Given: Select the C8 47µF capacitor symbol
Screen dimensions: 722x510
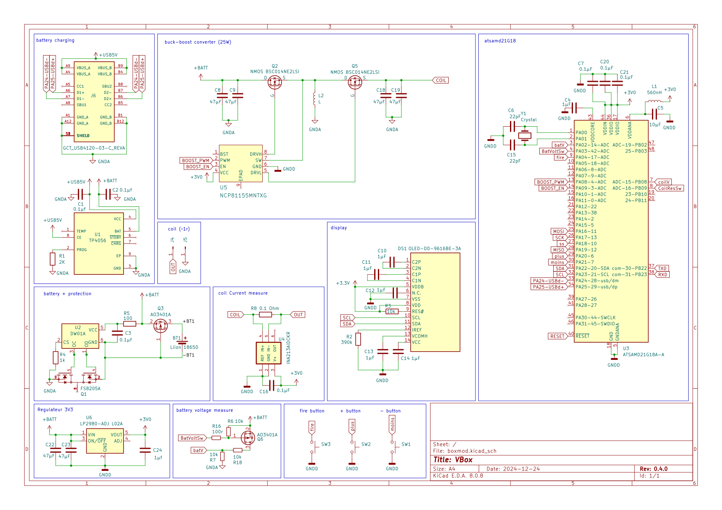Looking at the screenshot, I should (x=222, y=95).
